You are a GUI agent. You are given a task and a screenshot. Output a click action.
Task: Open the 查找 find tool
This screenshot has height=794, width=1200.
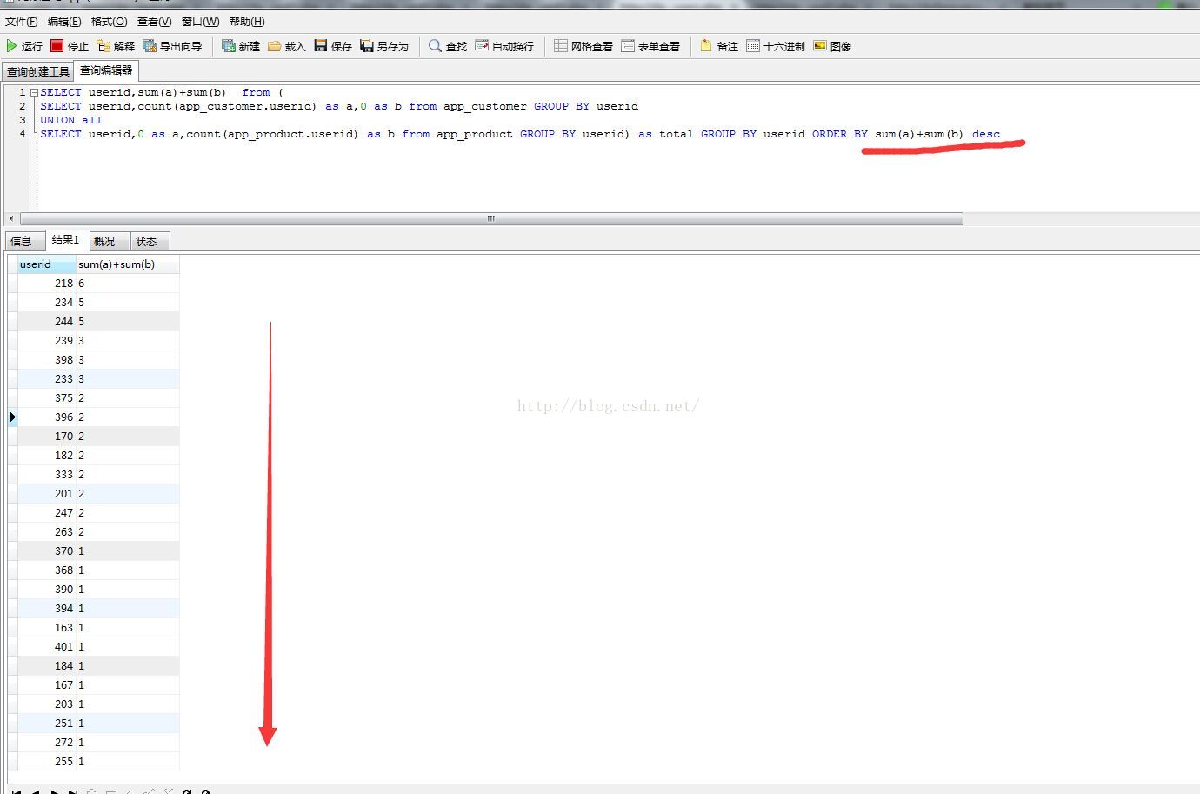click(448, 46)
